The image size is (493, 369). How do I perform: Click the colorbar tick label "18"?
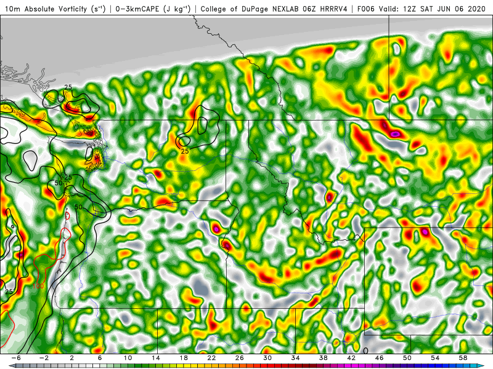184,358
